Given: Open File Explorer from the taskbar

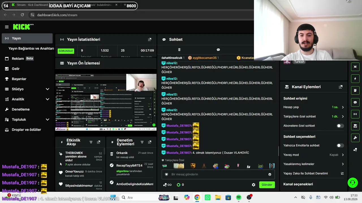Looking at the screenshot, I should (x=217, y=197).
